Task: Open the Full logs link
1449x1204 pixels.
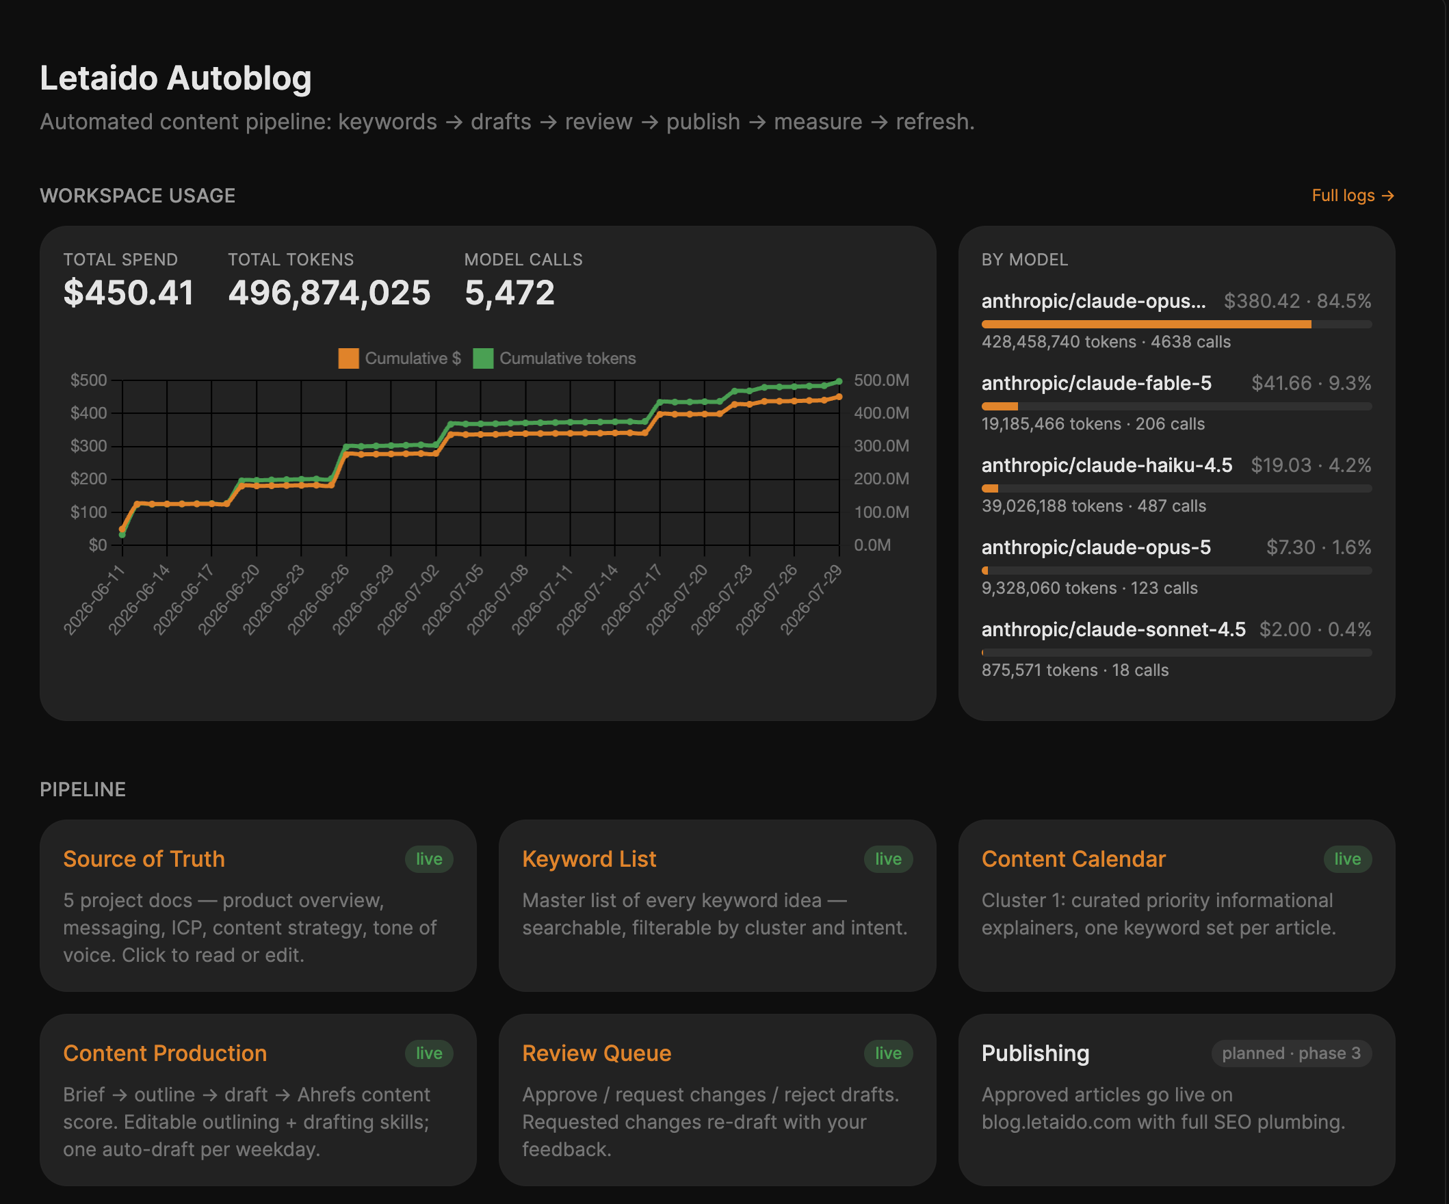Action: click(x=1353, y=196)
